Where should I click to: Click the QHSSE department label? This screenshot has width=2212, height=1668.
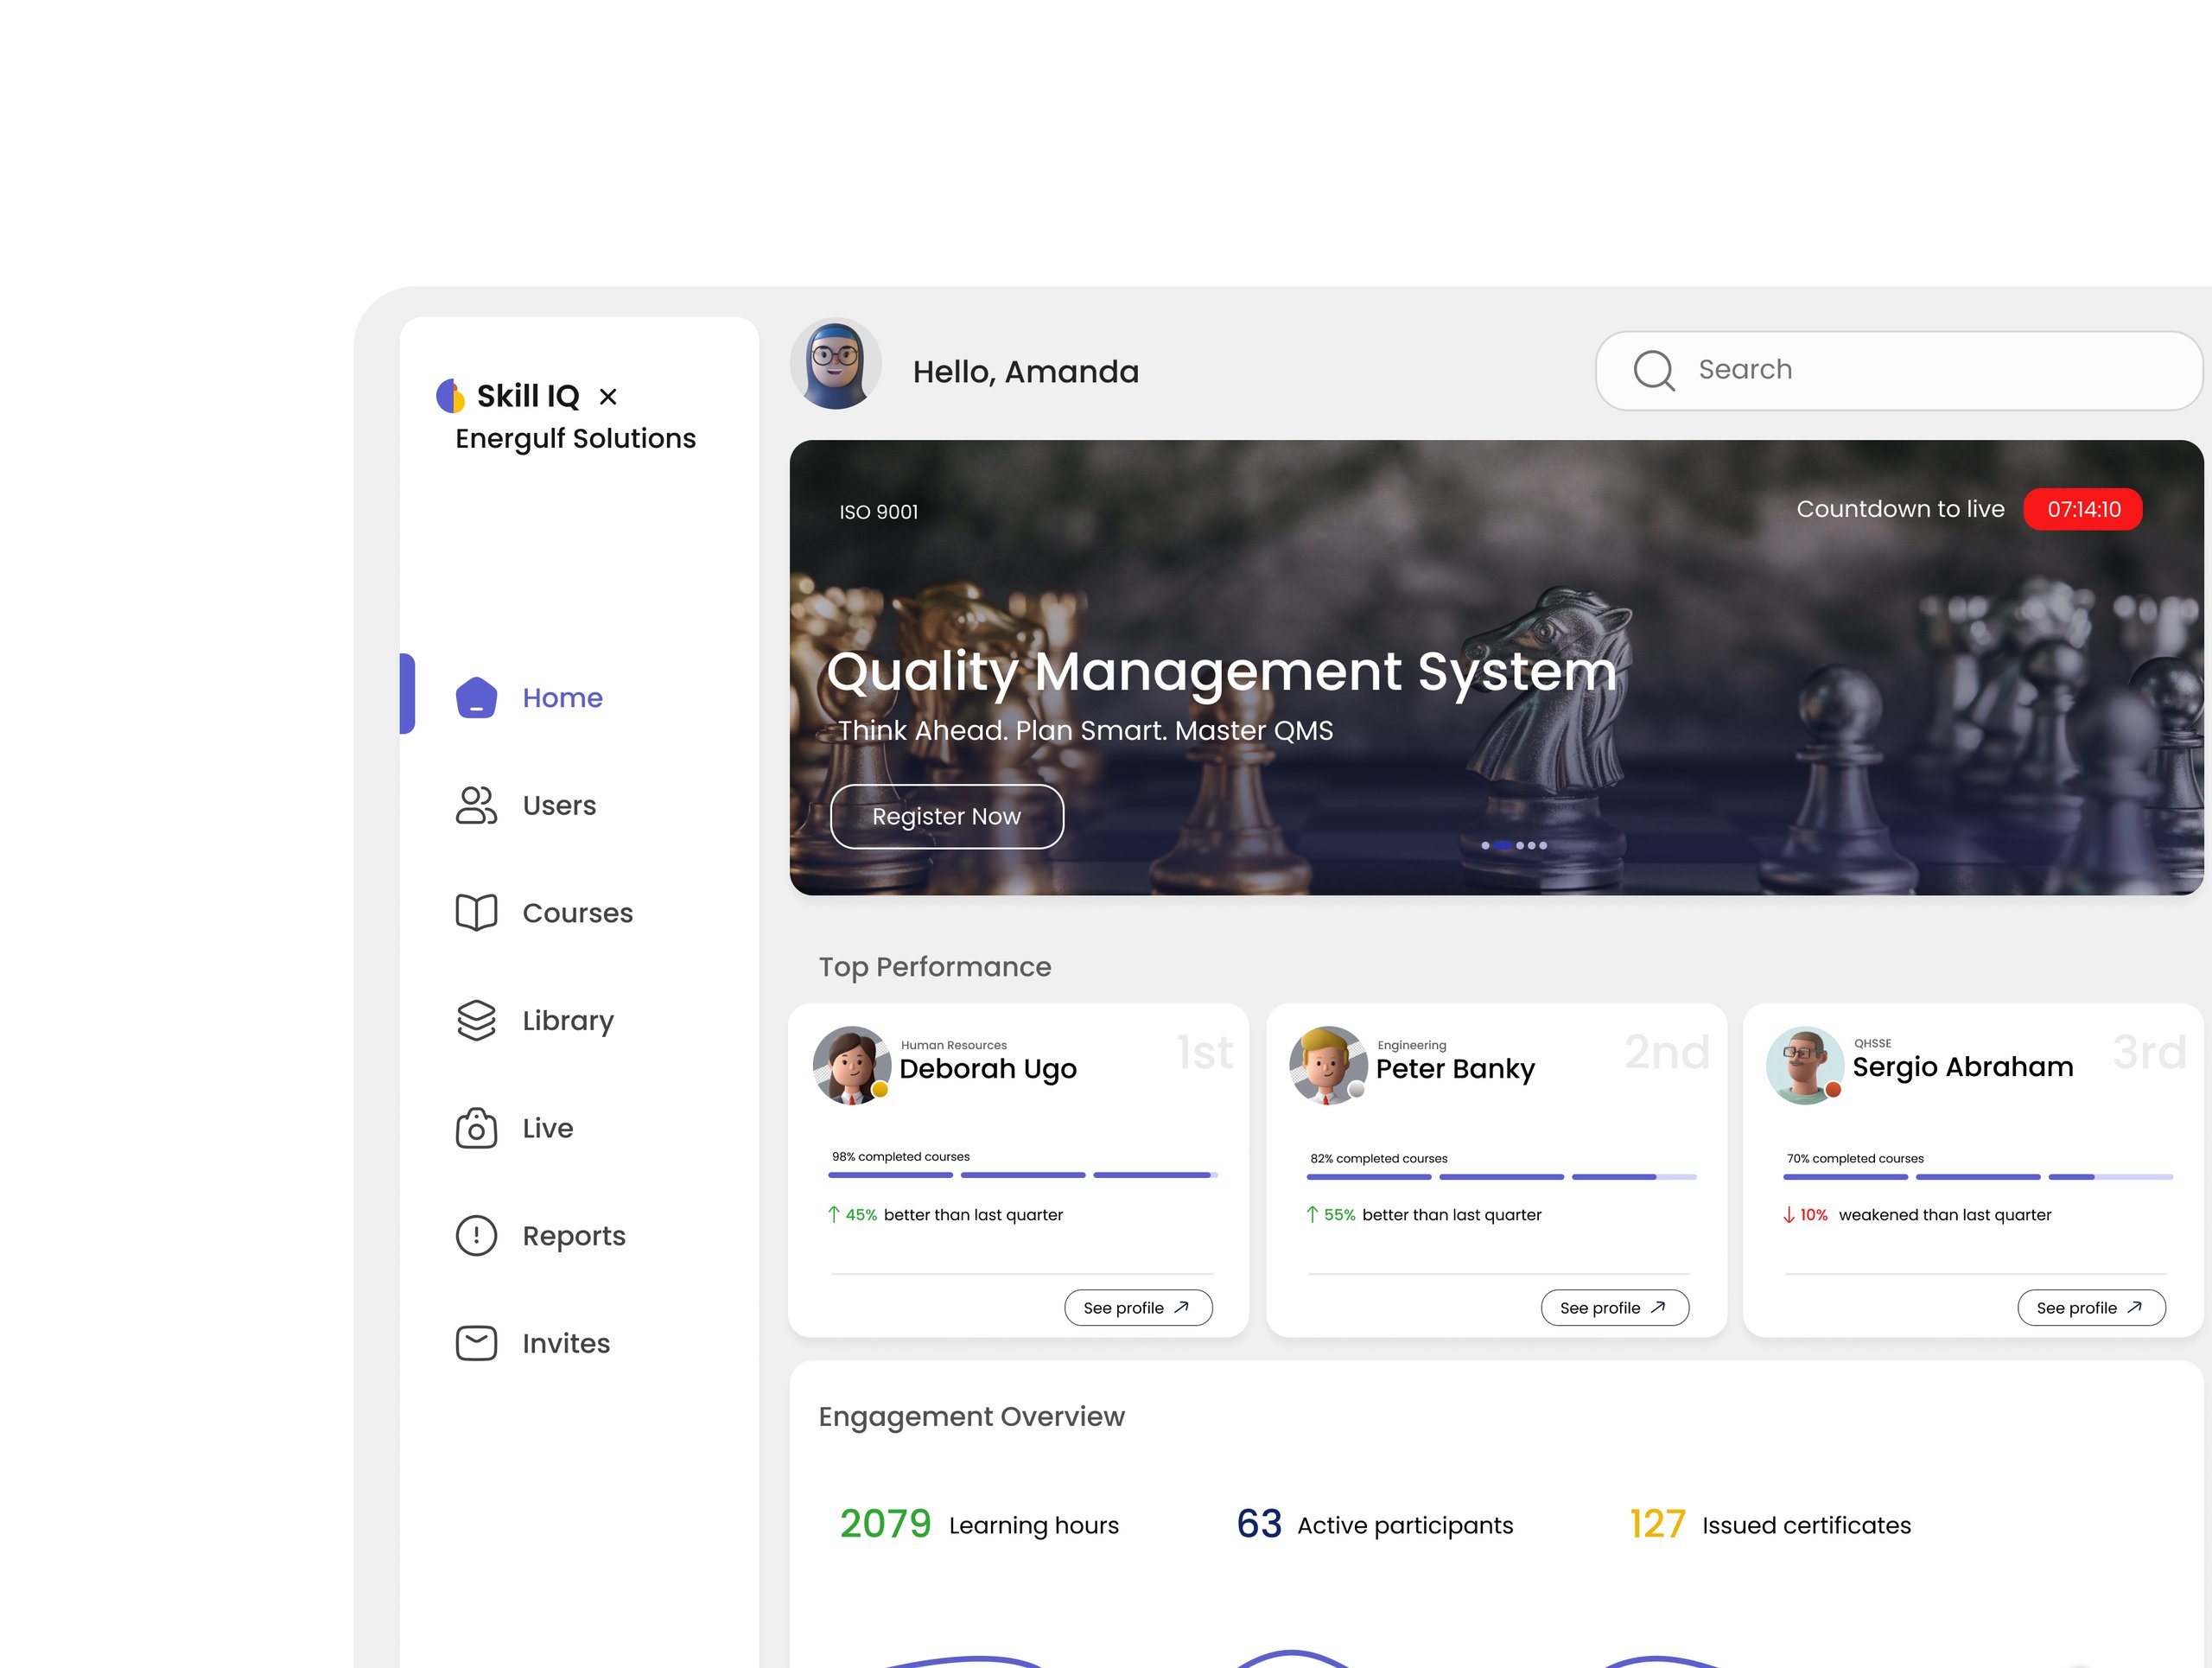tap(1872, 1043)
